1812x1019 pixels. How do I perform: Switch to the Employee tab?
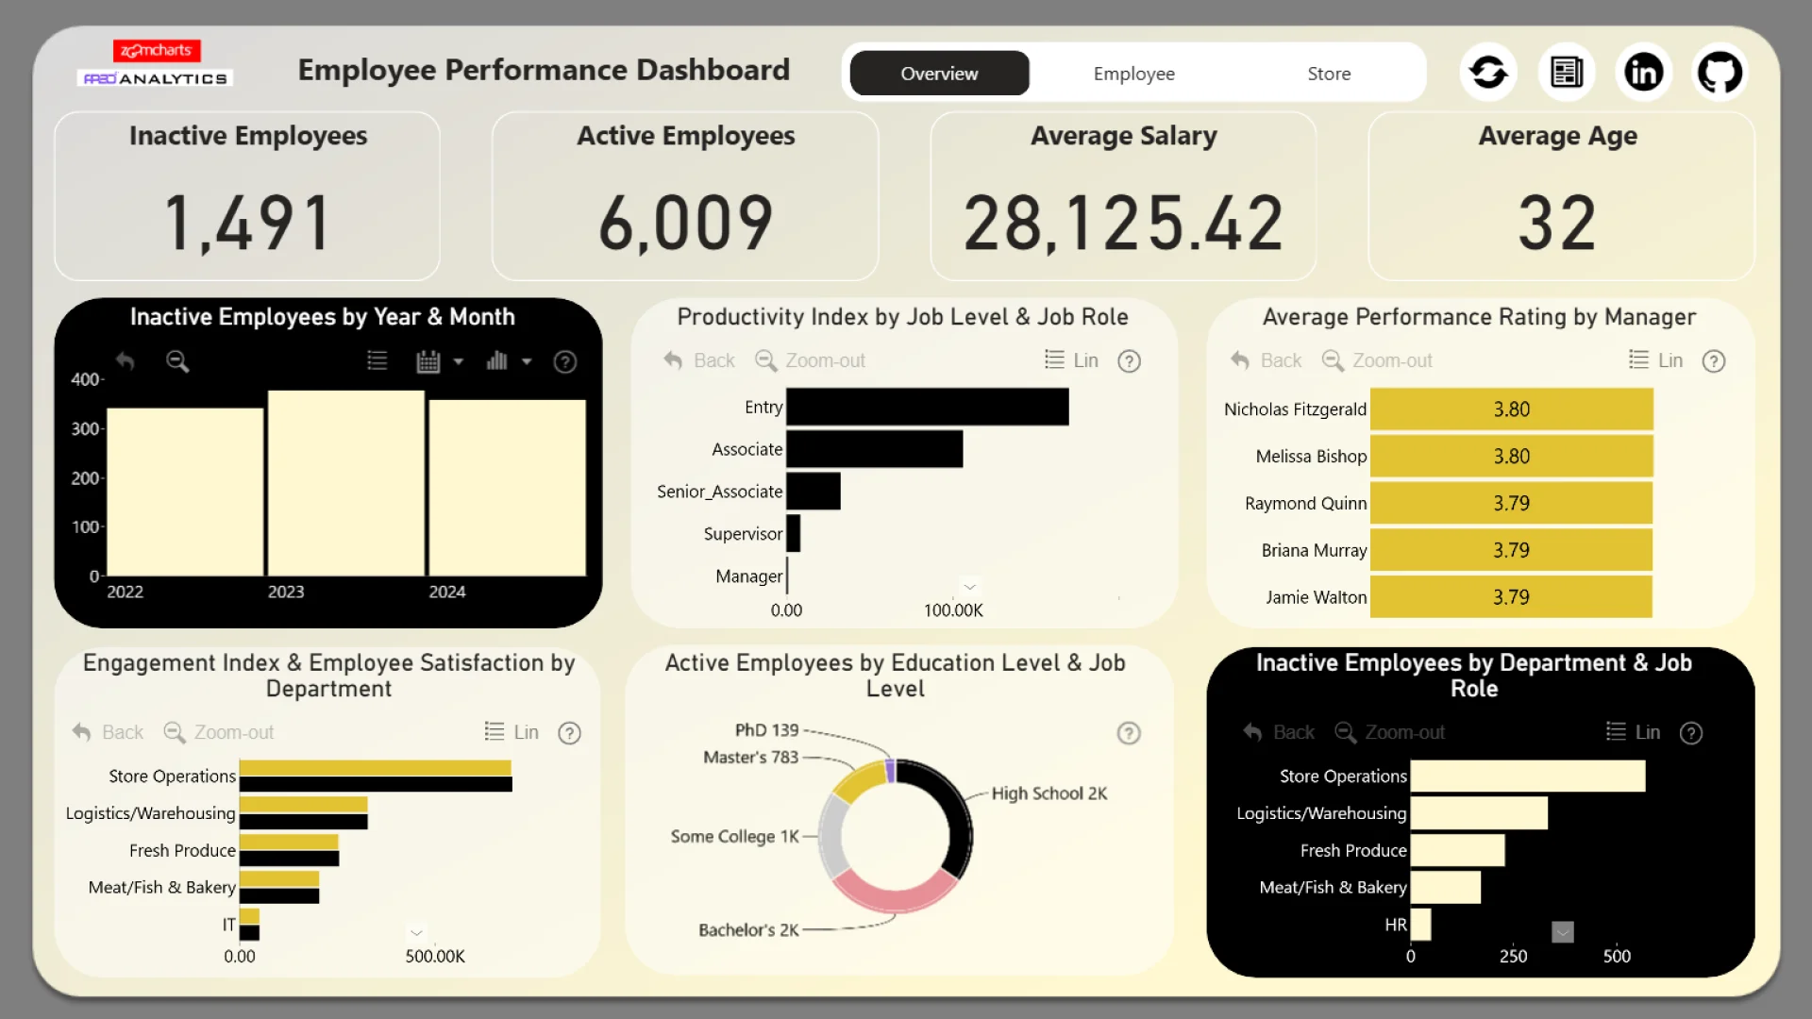point(1133,74)
